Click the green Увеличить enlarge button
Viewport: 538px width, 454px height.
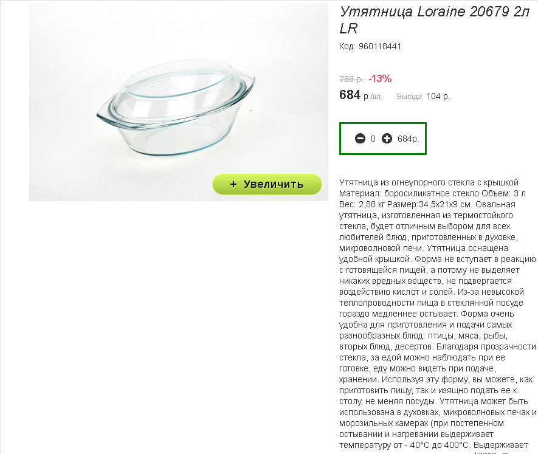[x=267, y=184]
